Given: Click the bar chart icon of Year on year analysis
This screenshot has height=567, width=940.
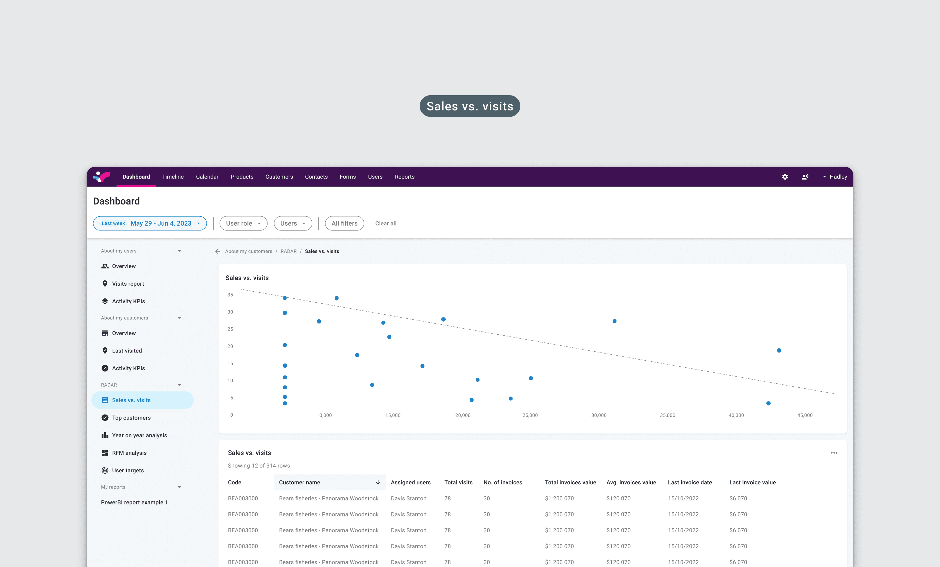Looking at the screenshot, I should coord(105,436).
